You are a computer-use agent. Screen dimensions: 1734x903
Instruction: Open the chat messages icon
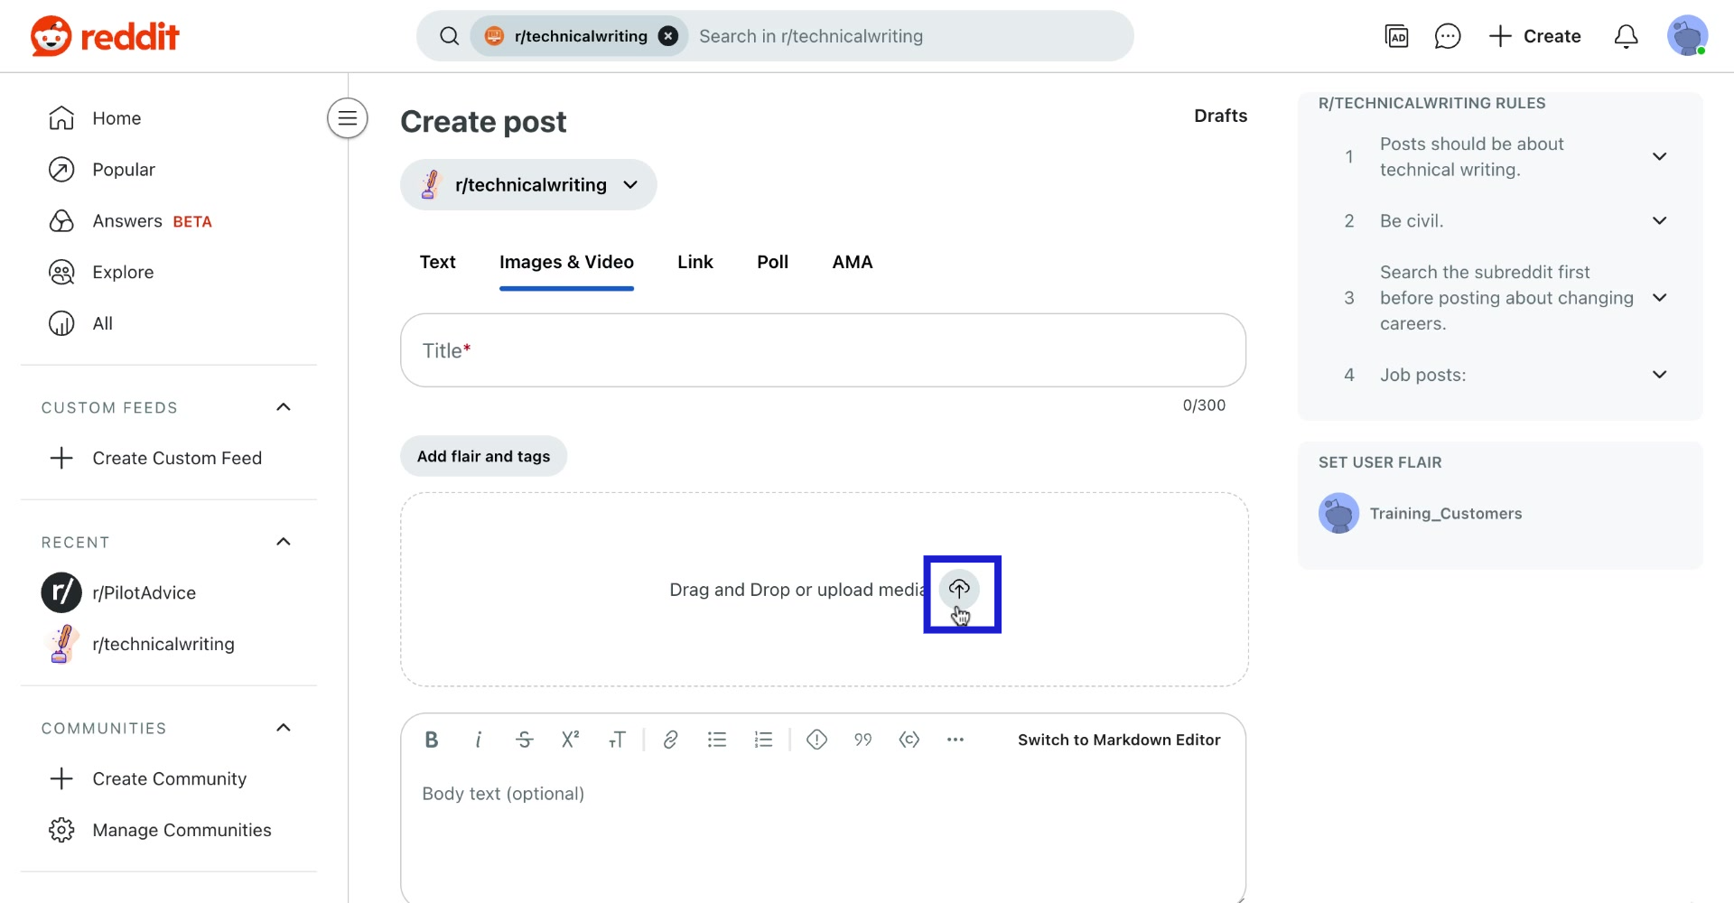point(1448,36)
